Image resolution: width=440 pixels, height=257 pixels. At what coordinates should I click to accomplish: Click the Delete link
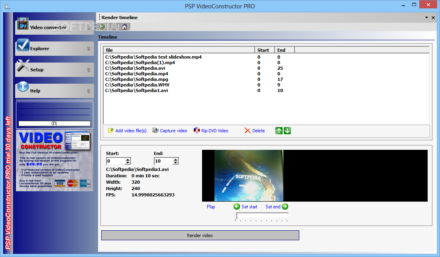pos(258,131)
